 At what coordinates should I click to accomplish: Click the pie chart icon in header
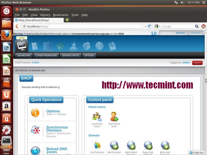click(87, 46)
